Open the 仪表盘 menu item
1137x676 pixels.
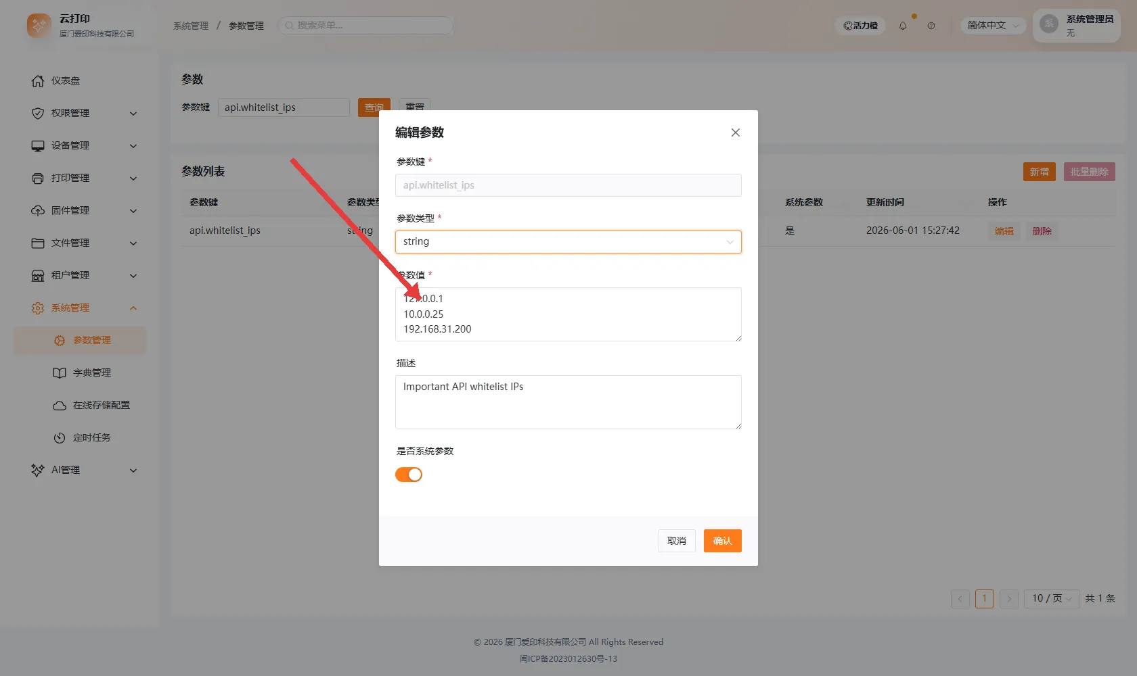pos(80,81)
